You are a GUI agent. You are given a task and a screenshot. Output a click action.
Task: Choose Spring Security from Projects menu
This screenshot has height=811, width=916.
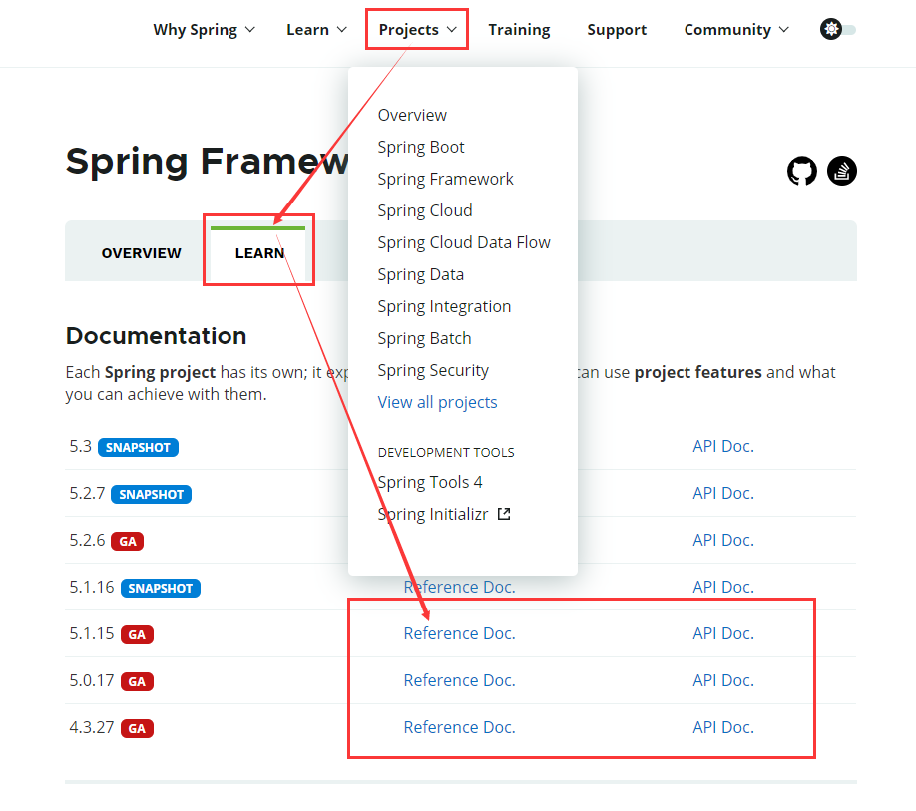[x=433, y=371]
